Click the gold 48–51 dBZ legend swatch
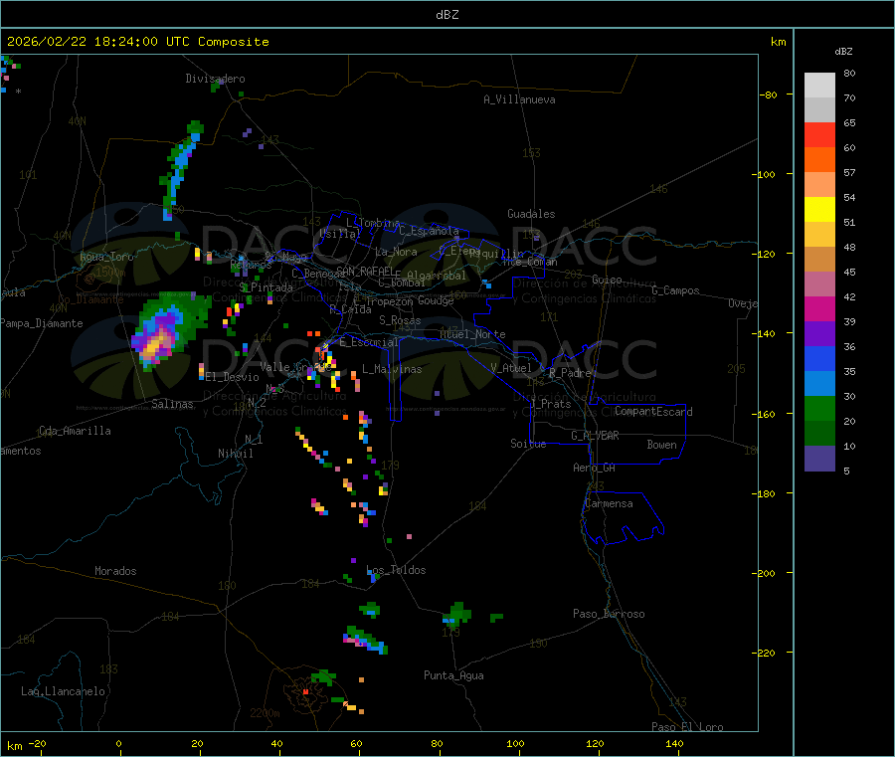This screenshot has width=895, height=757. point(819,234)
